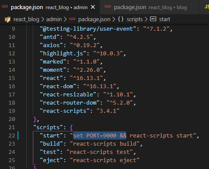
Task: Click the "react-router-dom" dependency key
Action: pos(70,103)
